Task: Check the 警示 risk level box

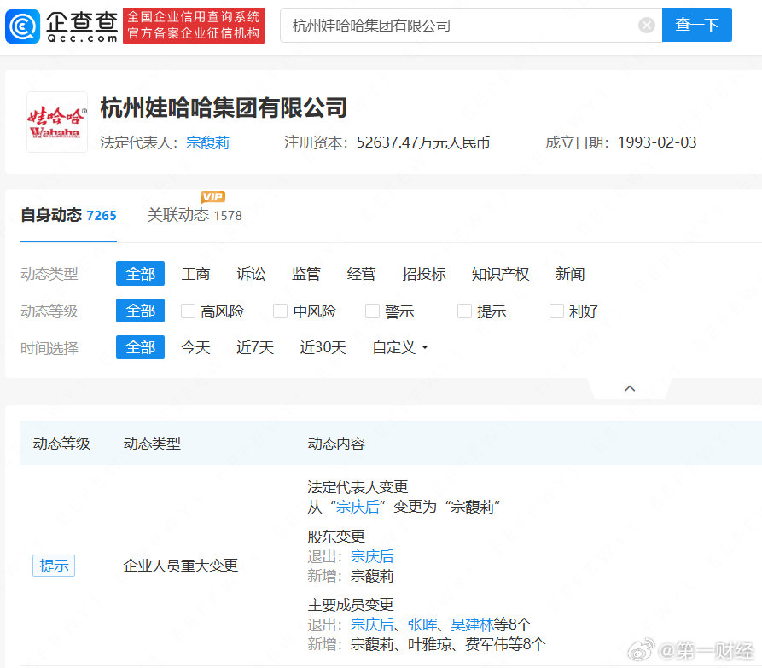Action: click(x=372, y=311)
